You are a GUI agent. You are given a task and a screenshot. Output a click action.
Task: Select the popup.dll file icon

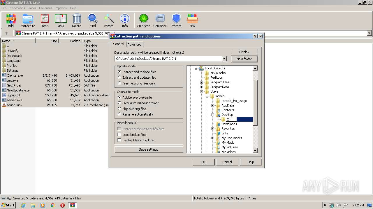tap(4, 95)
